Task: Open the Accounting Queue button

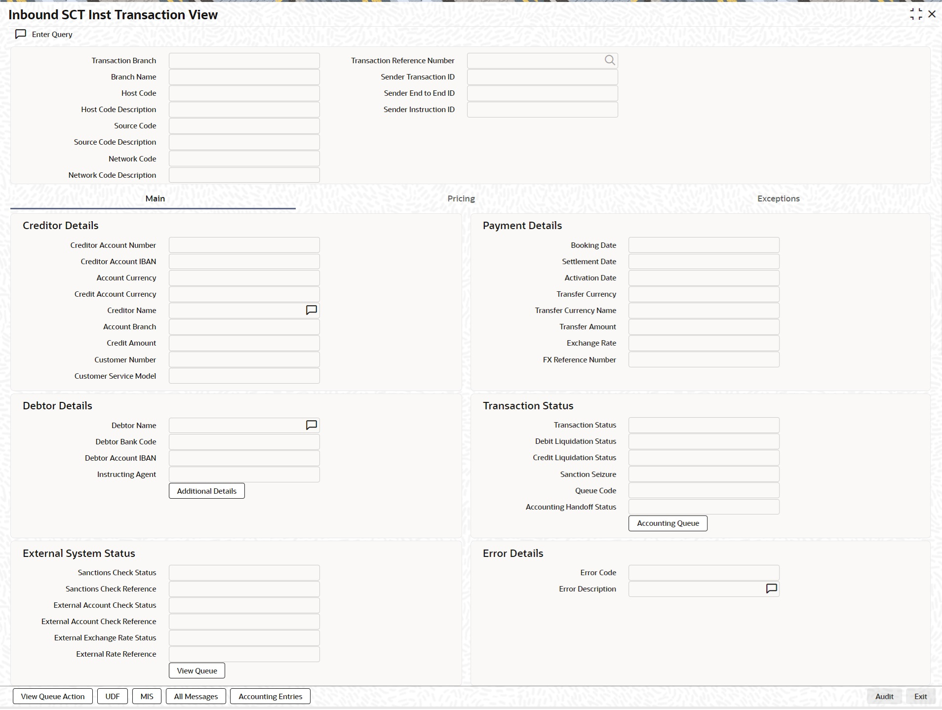Action: (x=668, y=523)
